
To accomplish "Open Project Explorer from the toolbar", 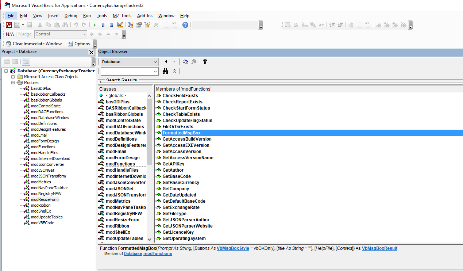I will tap(131, 25).
